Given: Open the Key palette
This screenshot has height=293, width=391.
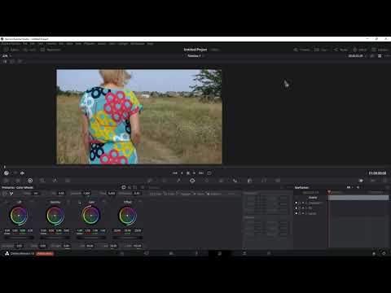Looking at the screenshot, I should (x=249, y=181).
